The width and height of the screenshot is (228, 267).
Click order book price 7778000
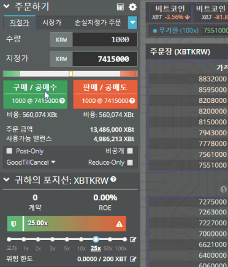pos(213,143)
